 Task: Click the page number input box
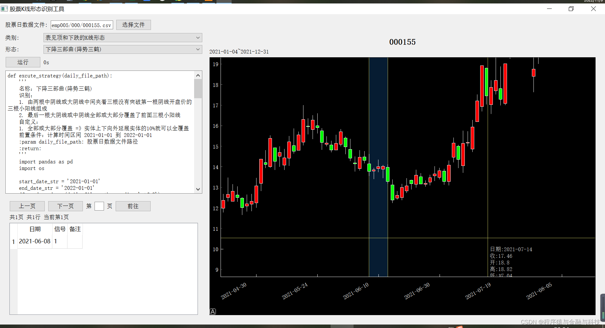pyautogui.click(x=99, y=206)
